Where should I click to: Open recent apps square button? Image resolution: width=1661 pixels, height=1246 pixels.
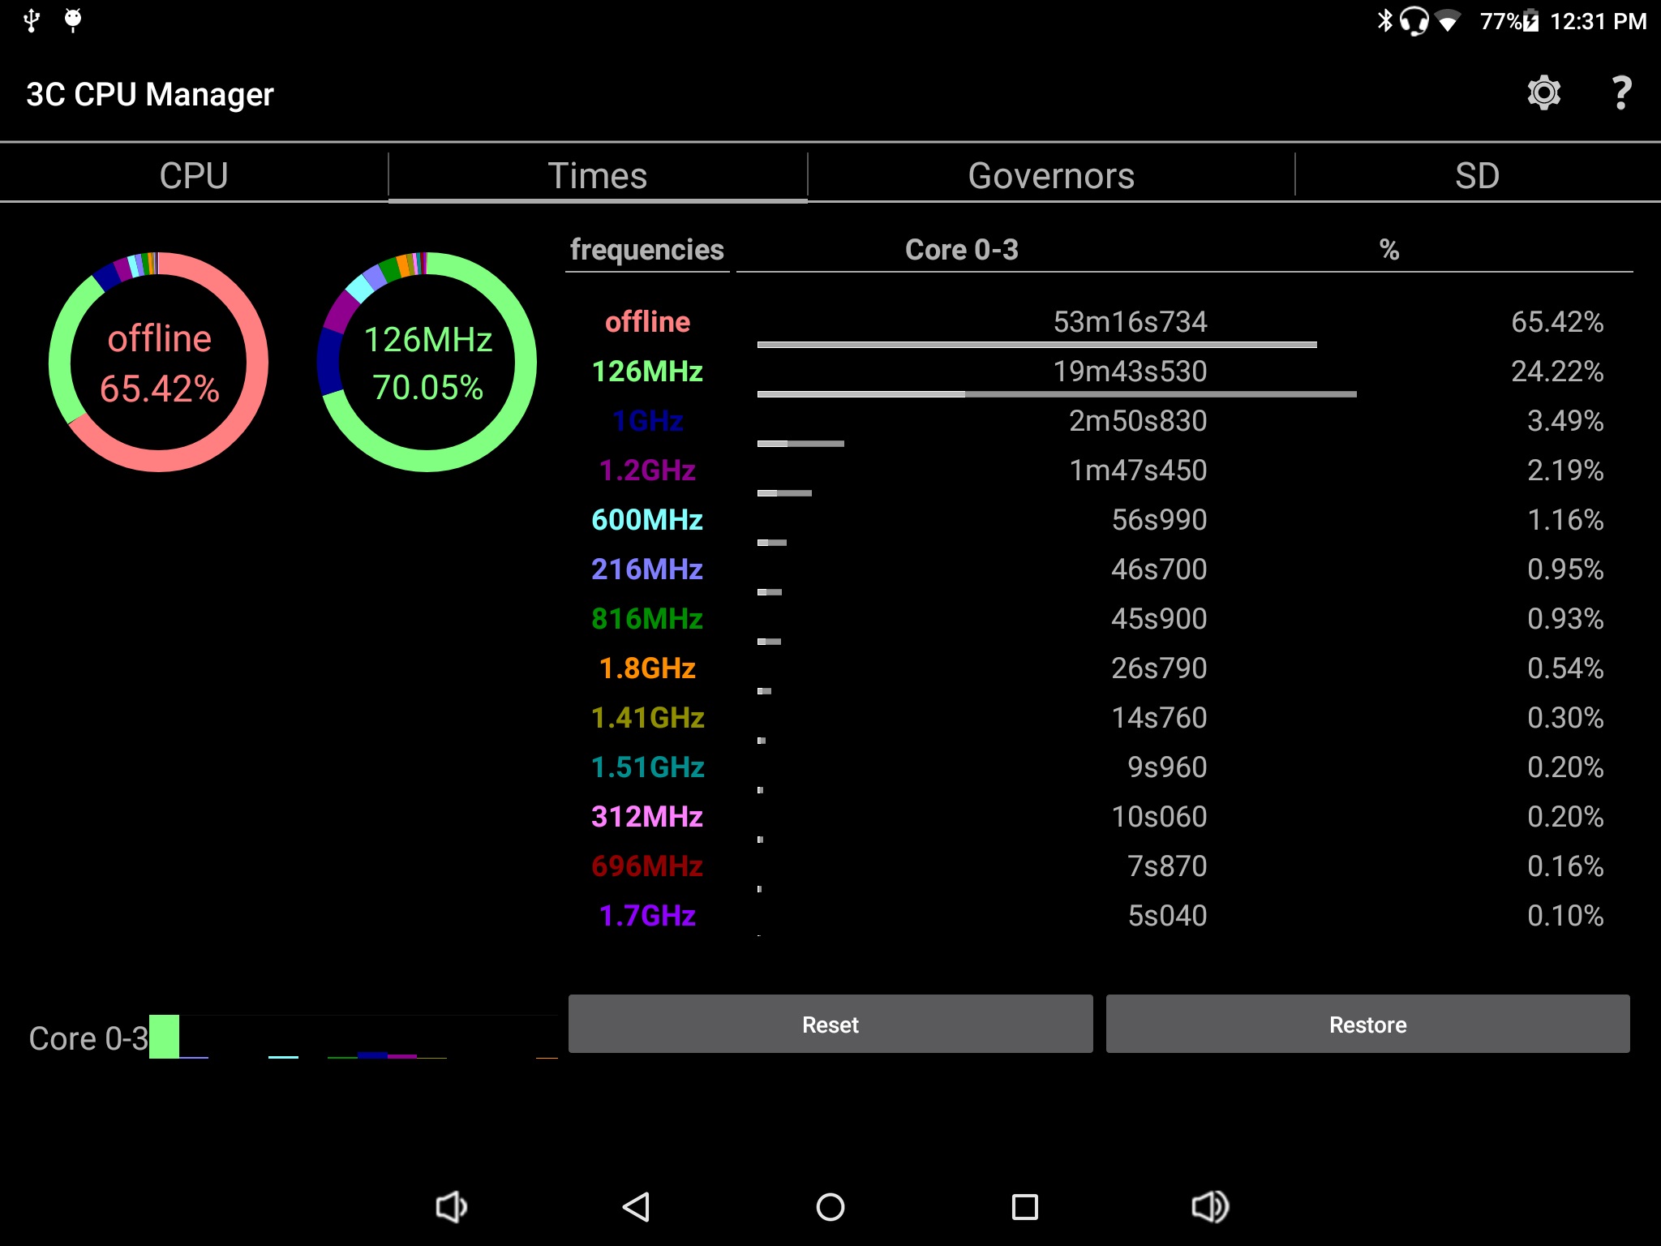coord(1025,1207)
